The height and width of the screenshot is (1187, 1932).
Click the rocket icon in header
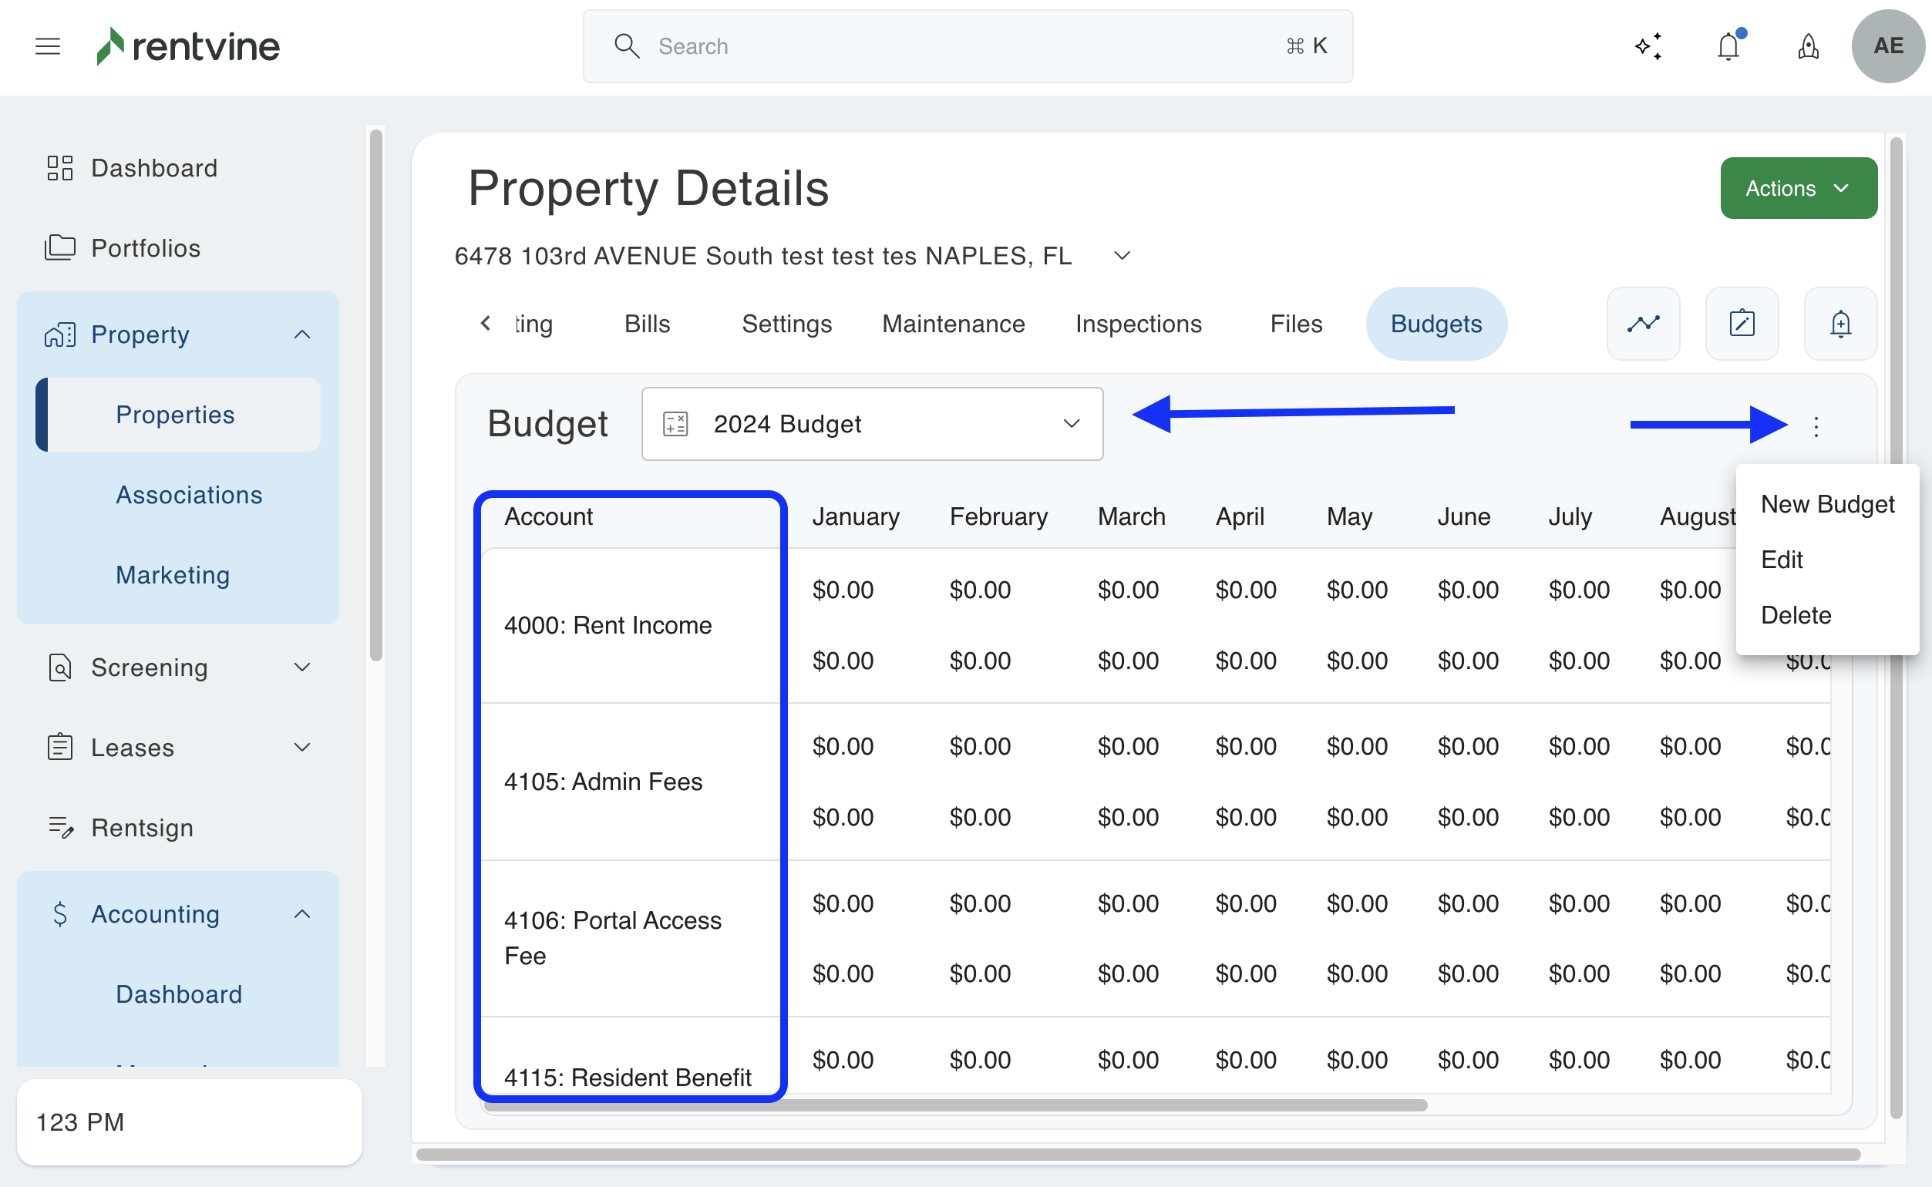pyautogui.click(x=1808, y=46)
